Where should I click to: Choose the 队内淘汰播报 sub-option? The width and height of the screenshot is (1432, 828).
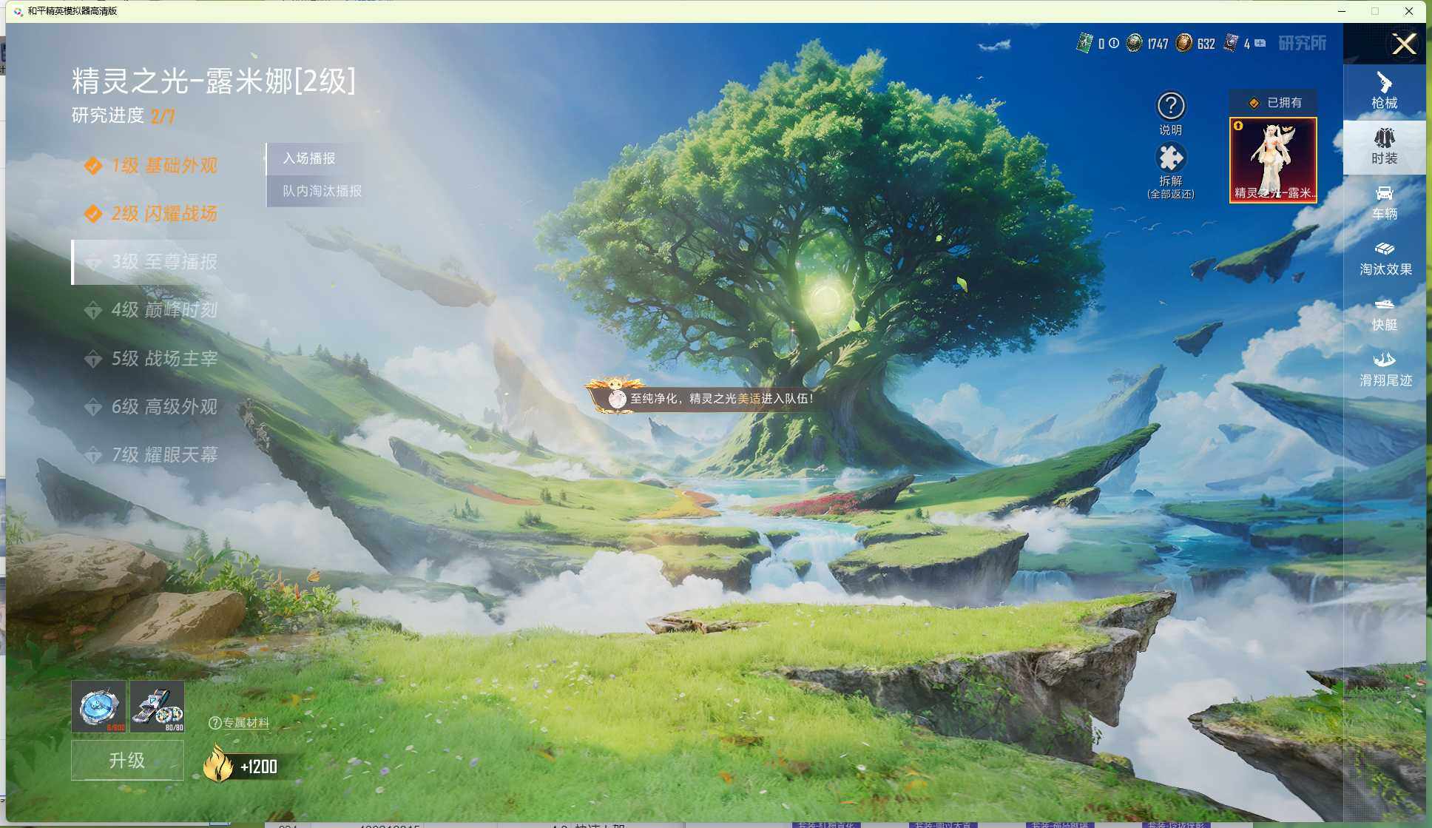pyautogui.click(x=322, y=191)
